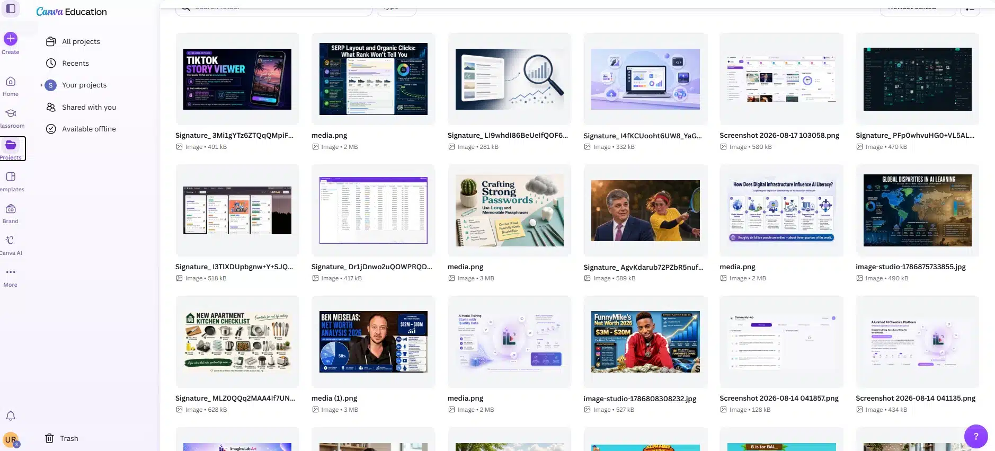Viewport: 995px width, 451px height.
Task: Open Shared with you
Action: [89, 107]
